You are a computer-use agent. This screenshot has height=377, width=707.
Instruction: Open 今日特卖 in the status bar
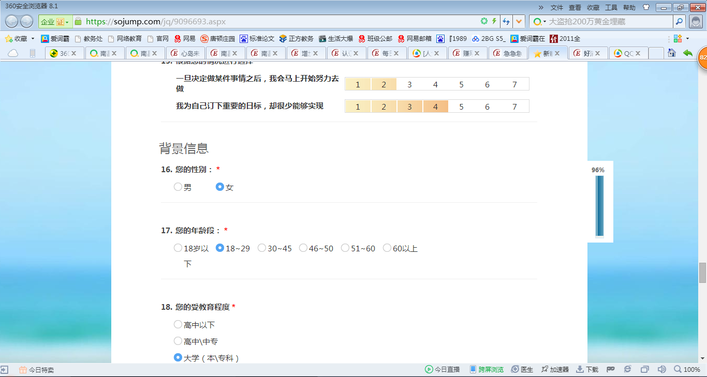pyautogui.click(x=36, y=370)
